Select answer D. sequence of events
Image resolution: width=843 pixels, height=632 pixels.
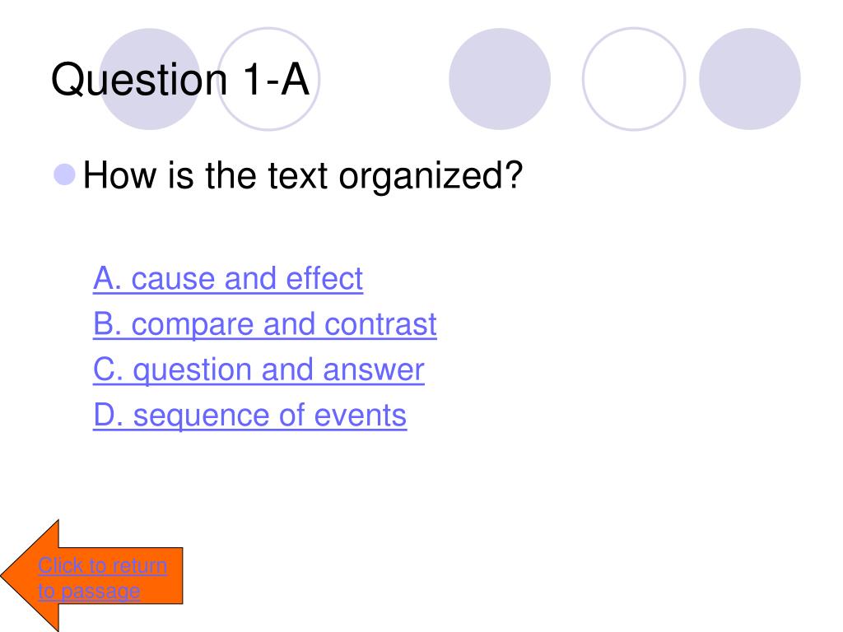250,416
